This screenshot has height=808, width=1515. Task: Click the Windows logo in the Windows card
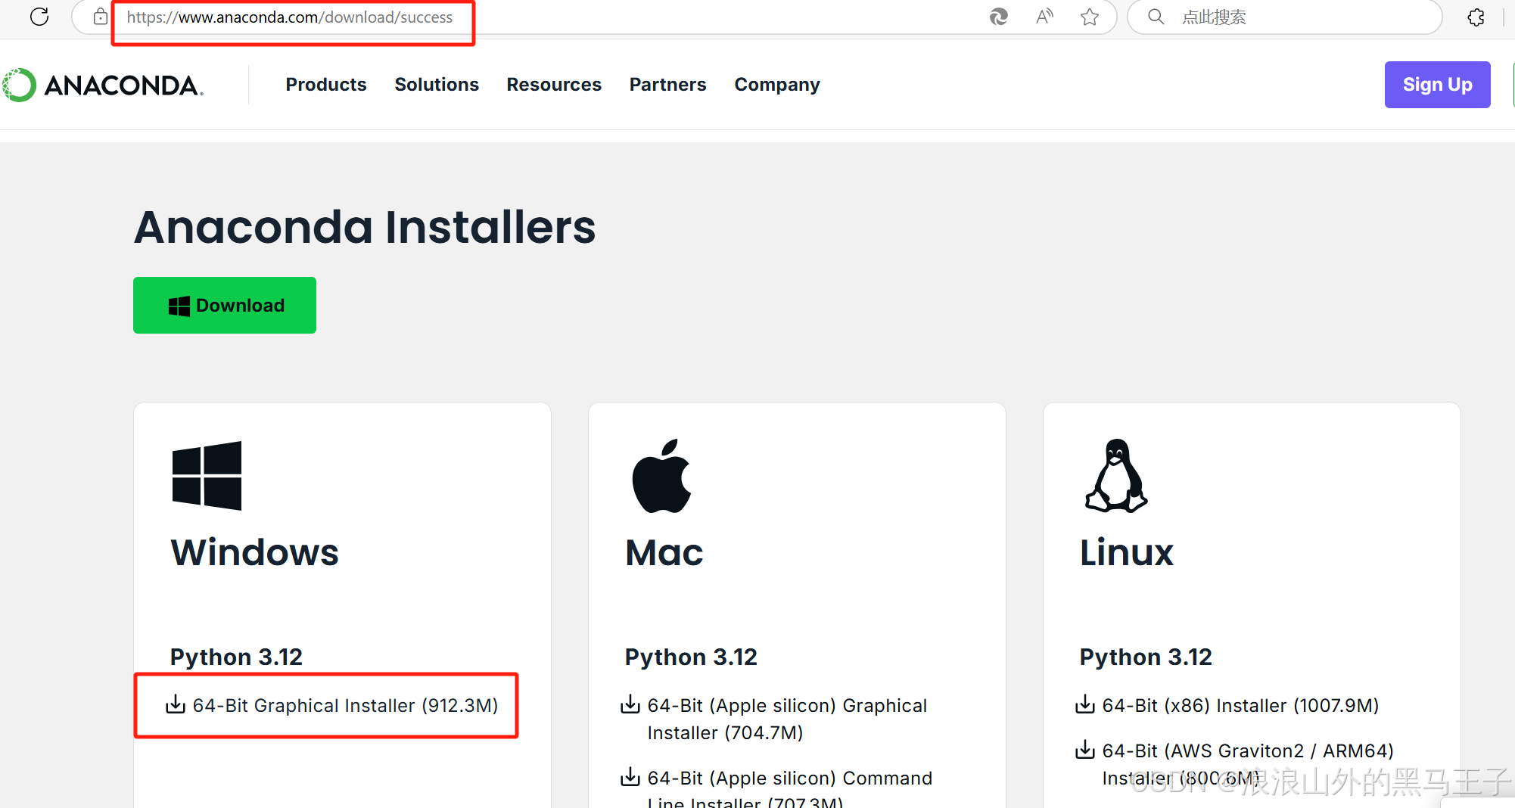click(x=207, y=476)
